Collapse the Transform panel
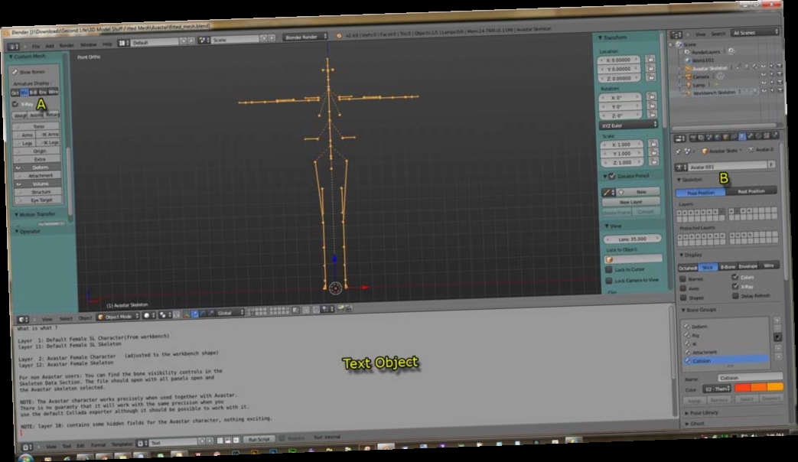 click(x=612, y=37)
